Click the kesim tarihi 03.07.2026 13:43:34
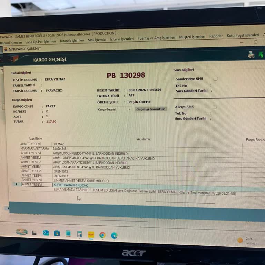 [145, 90]
